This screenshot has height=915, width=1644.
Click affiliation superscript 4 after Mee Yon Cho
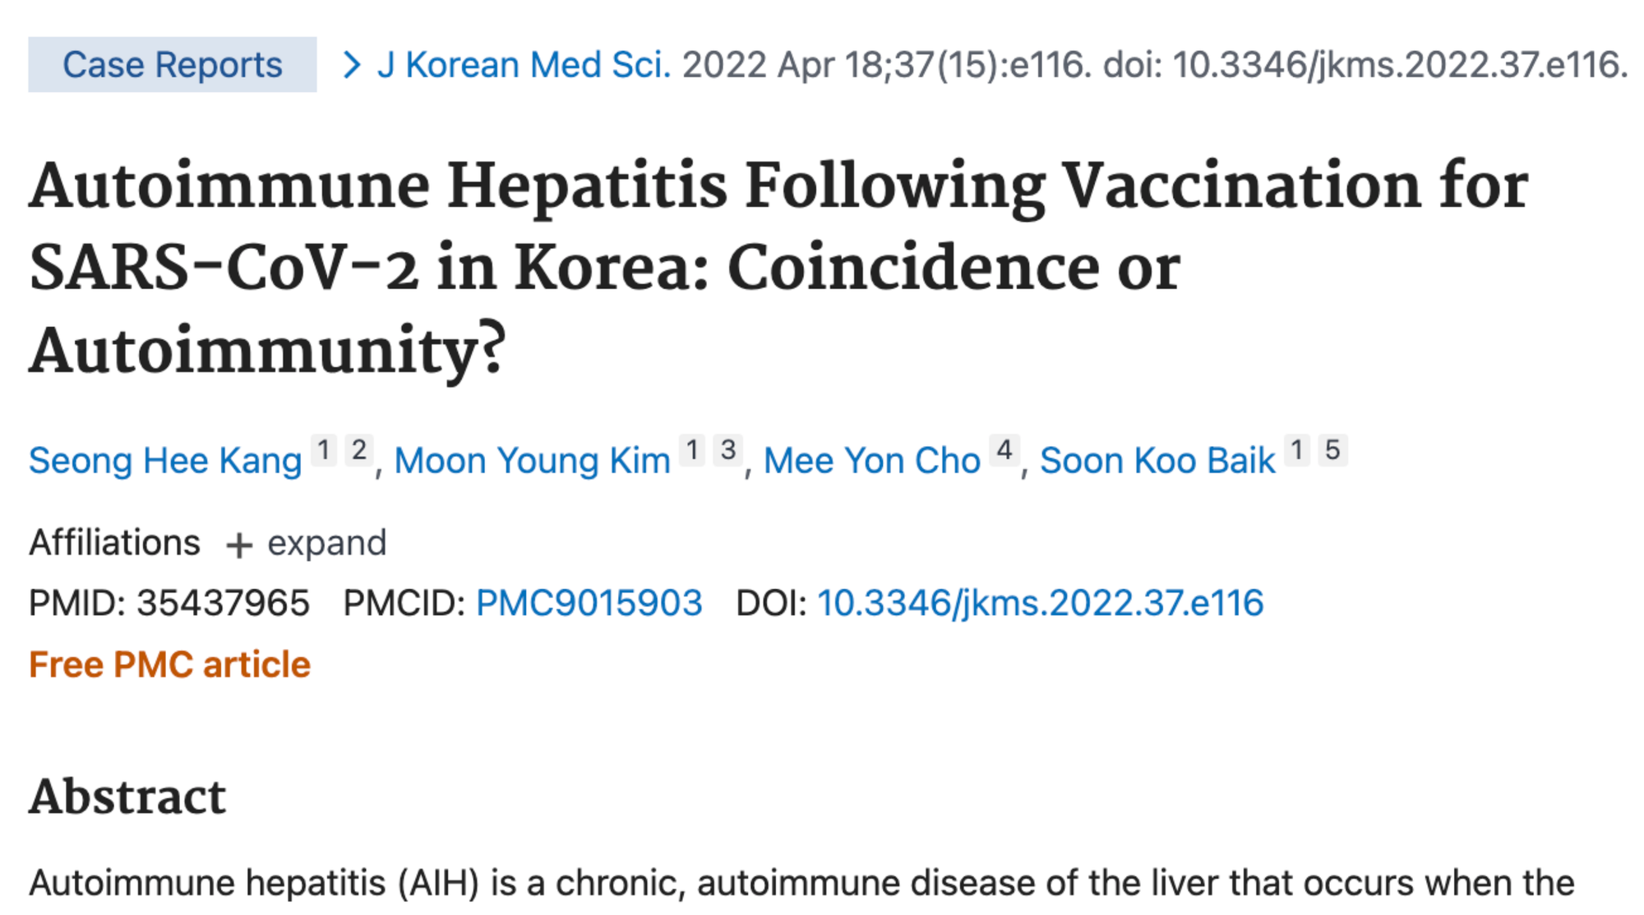(x=1004, y=450)
